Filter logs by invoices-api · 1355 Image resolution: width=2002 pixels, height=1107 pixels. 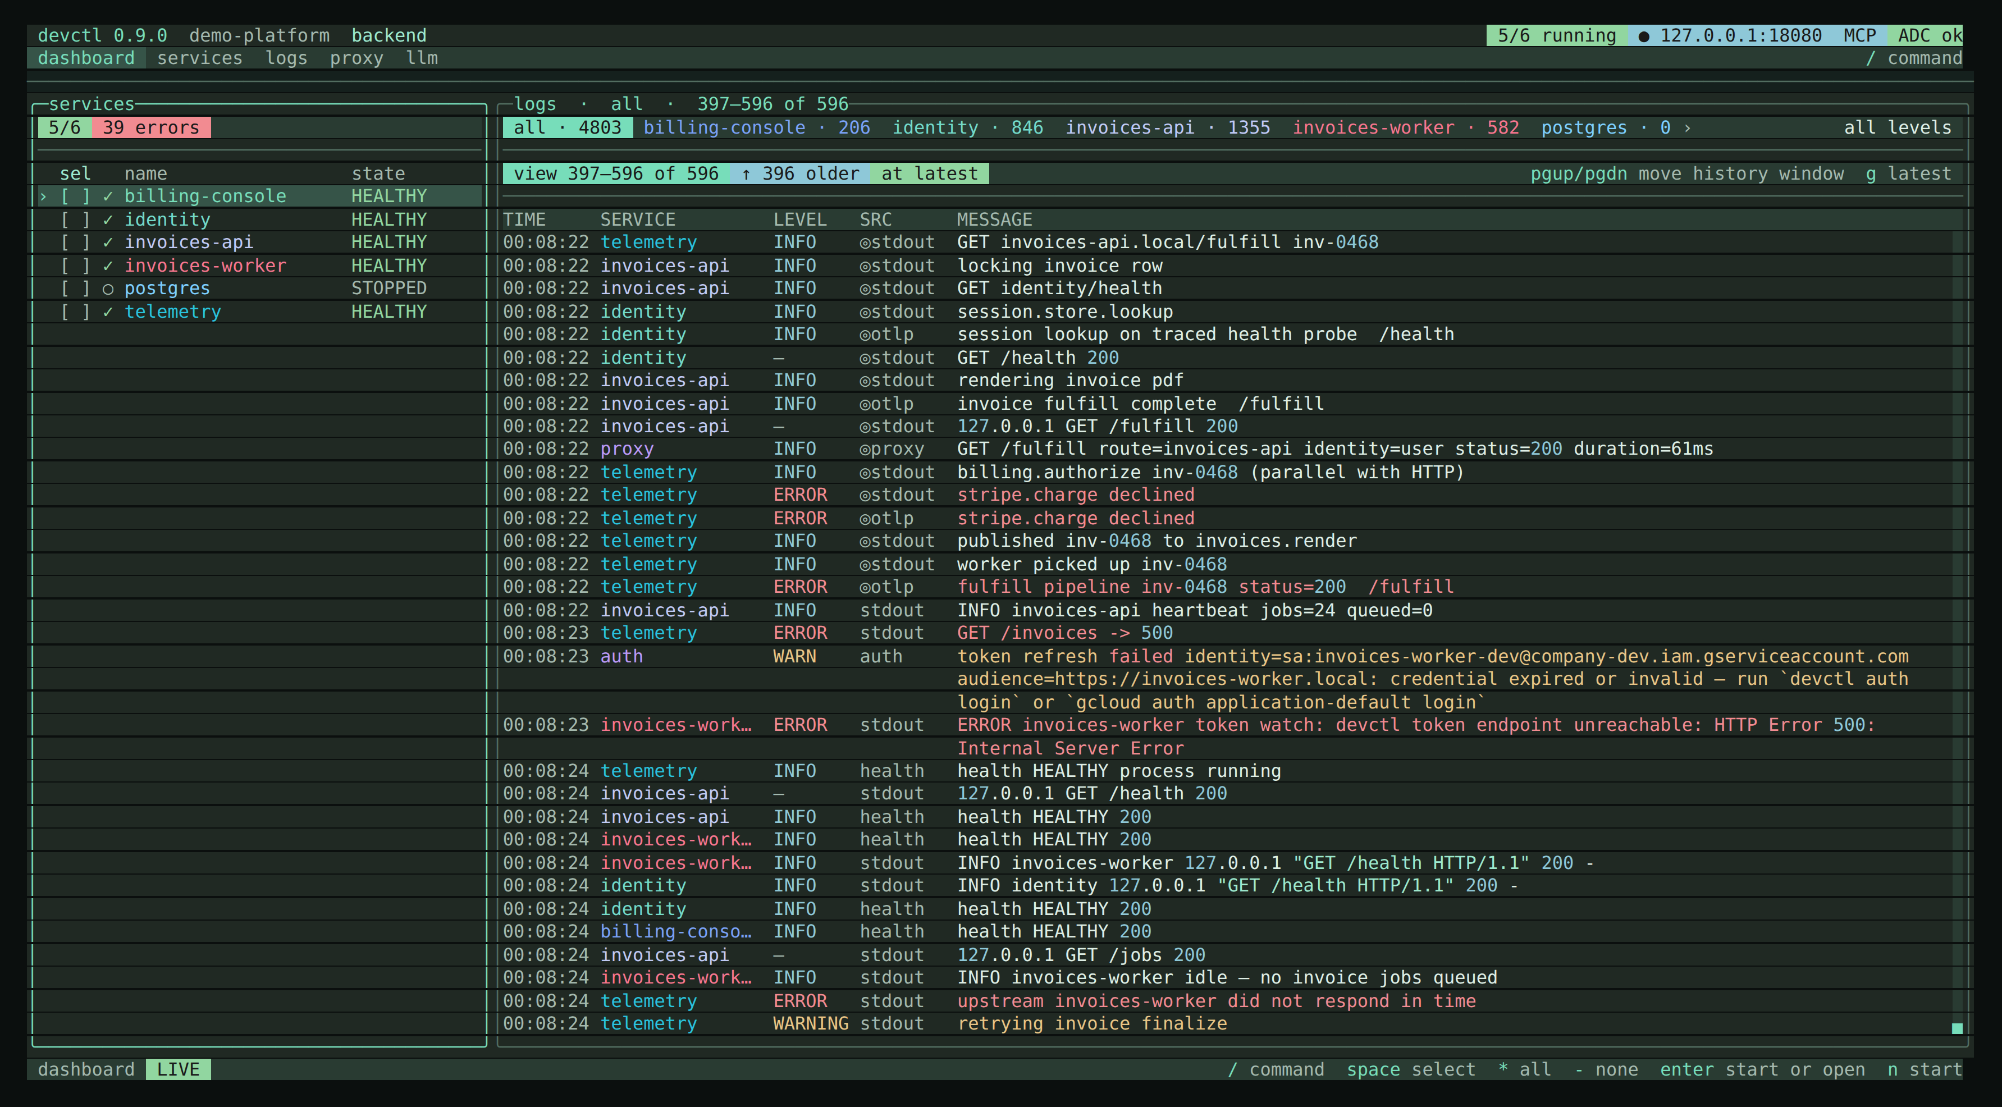tap(1167, 127)
